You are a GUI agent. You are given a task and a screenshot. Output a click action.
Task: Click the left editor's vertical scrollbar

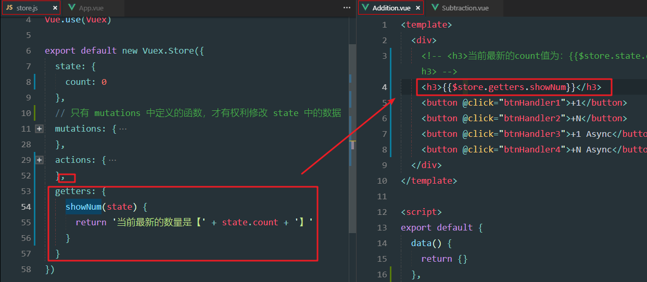click(x=352, y=104)
